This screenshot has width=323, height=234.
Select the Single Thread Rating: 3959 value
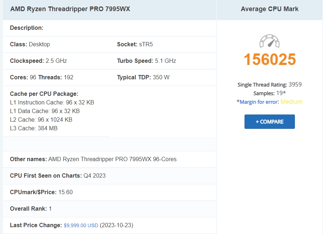pos(269,85)
